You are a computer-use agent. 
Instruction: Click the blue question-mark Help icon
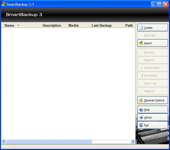141,110
